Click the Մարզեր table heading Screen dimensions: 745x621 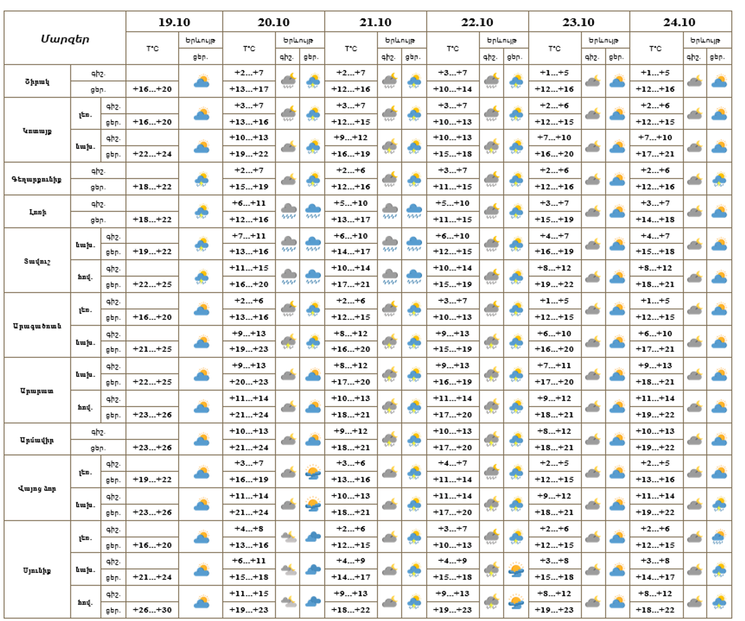tap(65, 39)
